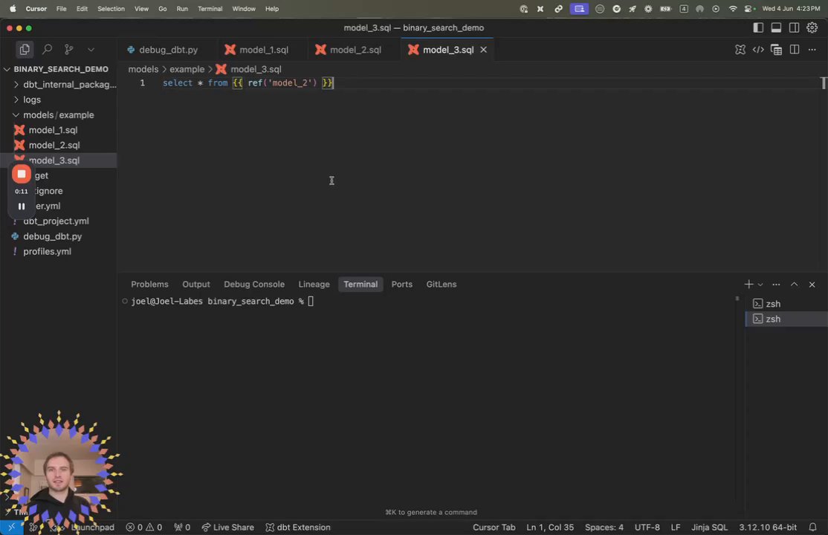Screen dimensions: 828x535
Task: Open the Explorer view icon
Action: [25, 49]
